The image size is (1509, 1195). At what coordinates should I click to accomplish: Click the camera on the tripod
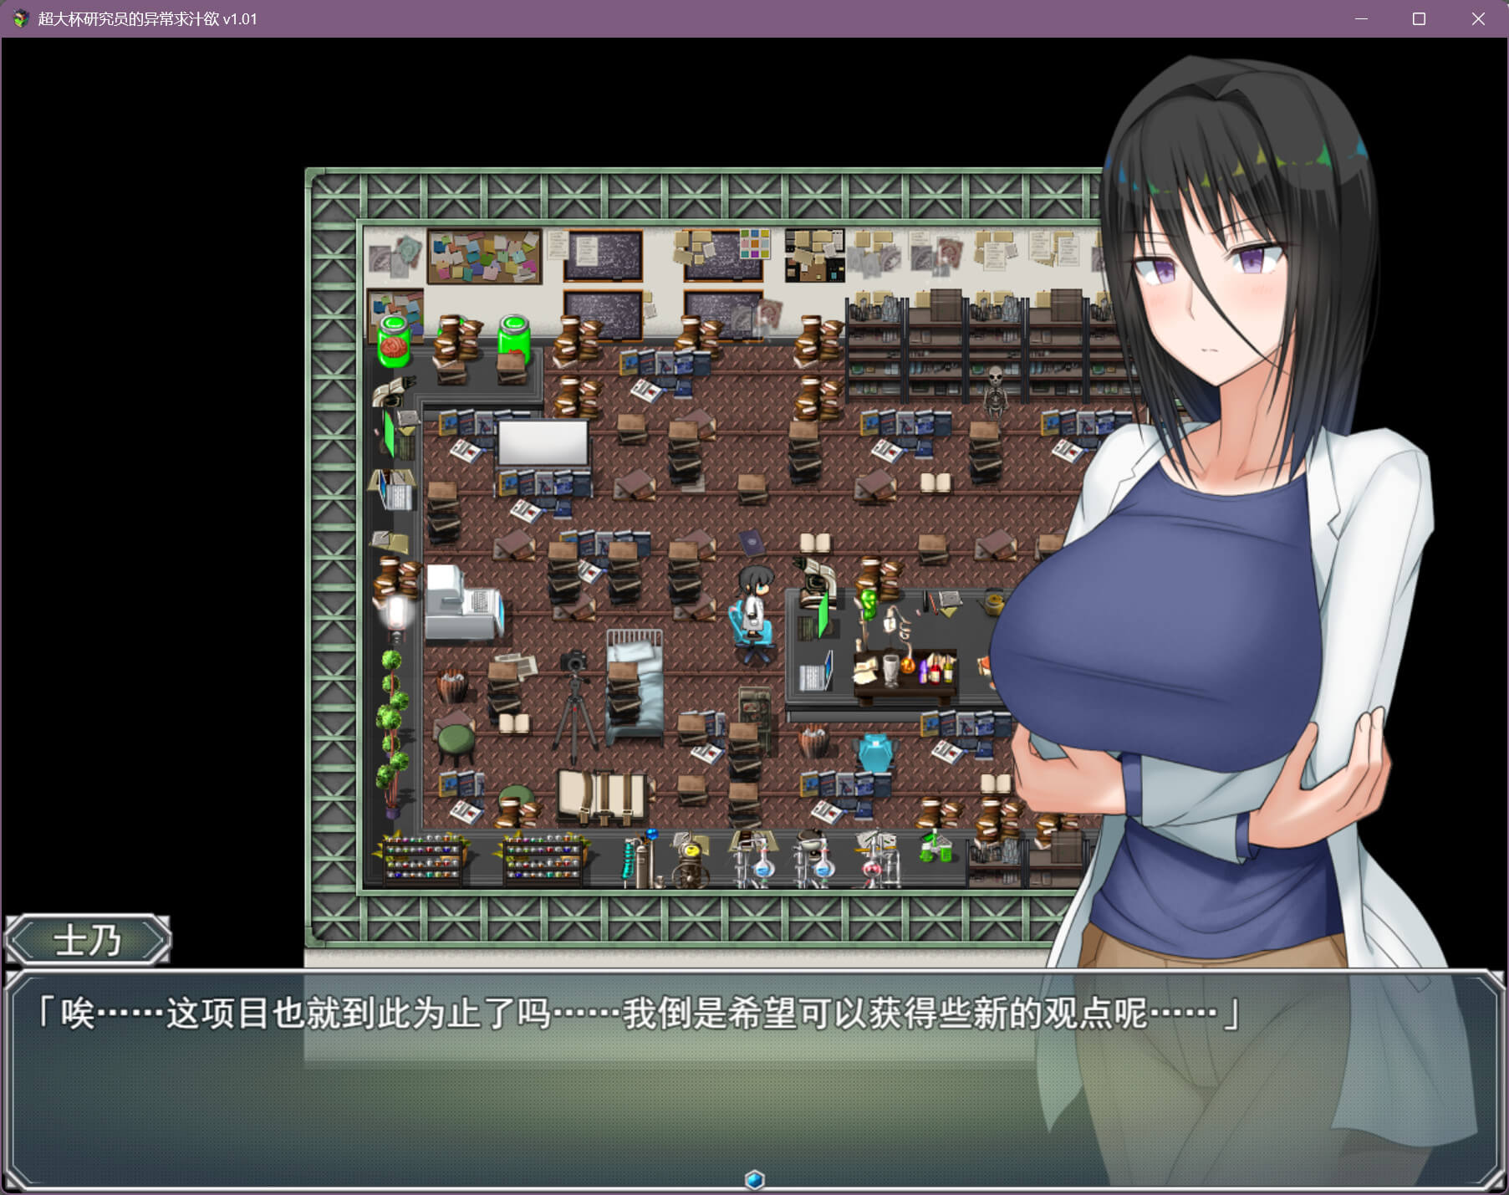point(574,662)
